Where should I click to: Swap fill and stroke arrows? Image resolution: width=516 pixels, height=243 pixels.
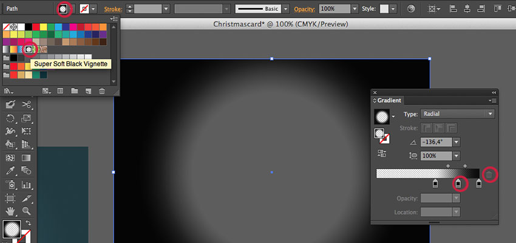point(28,223)
